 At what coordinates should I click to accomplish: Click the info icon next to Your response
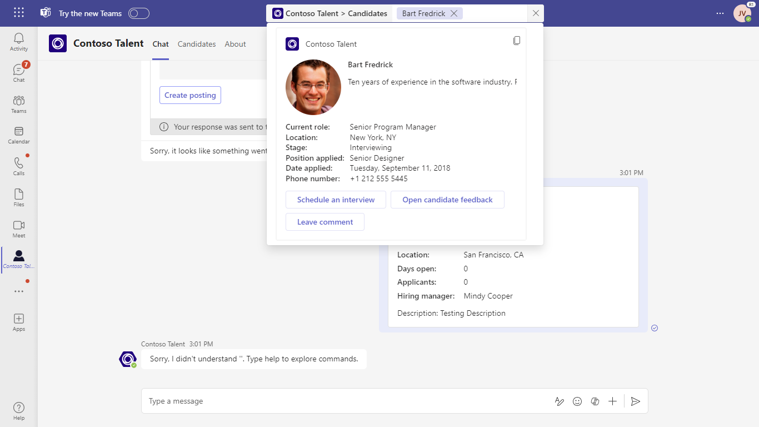[164, 127]
